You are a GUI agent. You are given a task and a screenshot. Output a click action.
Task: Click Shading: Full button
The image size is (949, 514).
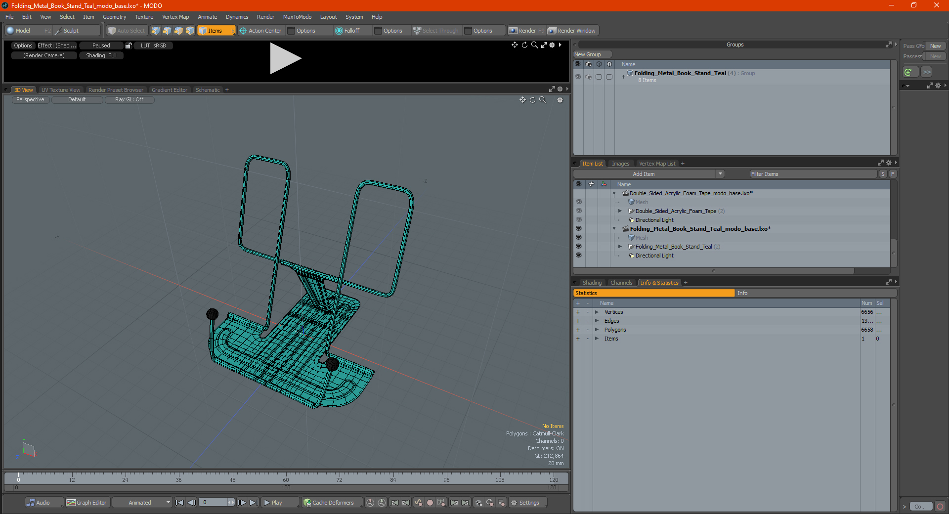point(101,55)
